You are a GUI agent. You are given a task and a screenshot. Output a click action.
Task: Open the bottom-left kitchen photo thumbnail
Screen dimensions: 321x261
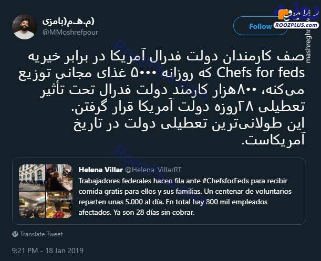32,205
